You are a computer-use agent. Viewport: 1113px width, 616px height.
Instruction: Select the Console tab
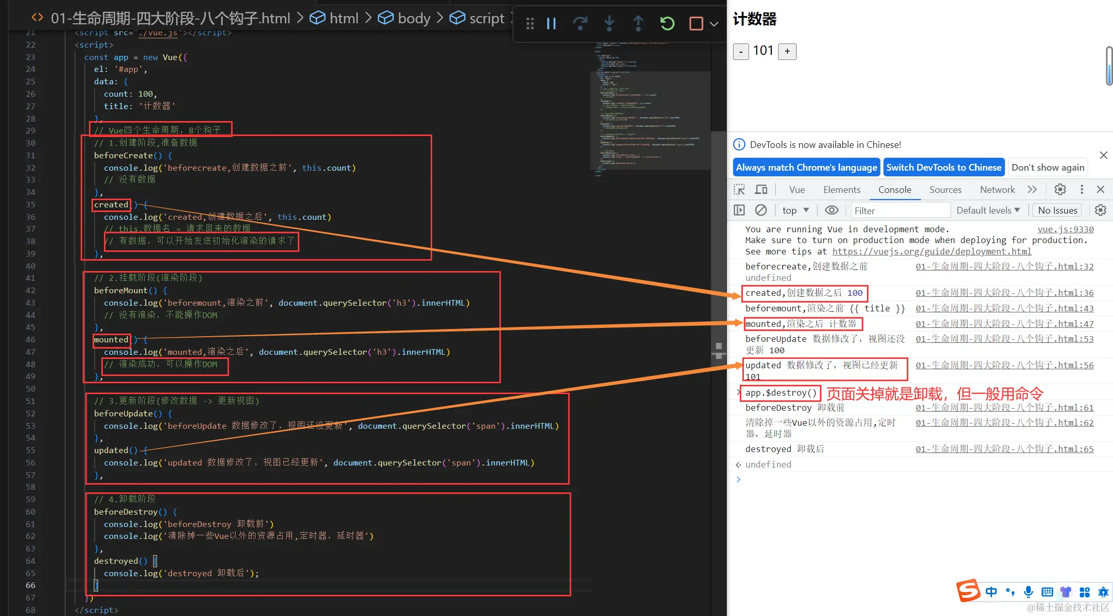coord(894,190)
